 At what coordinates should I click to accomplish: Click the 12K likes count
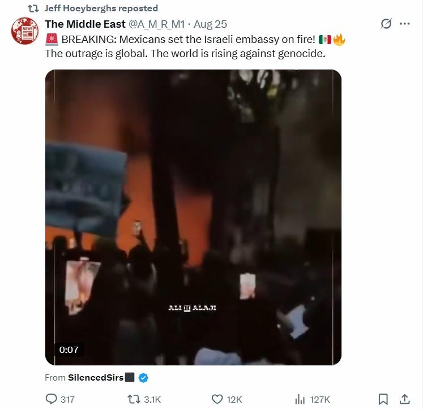pos(234,399)
